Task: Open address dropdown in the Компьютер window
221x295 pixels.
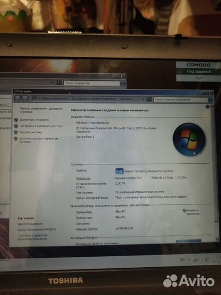Action: 53,82
